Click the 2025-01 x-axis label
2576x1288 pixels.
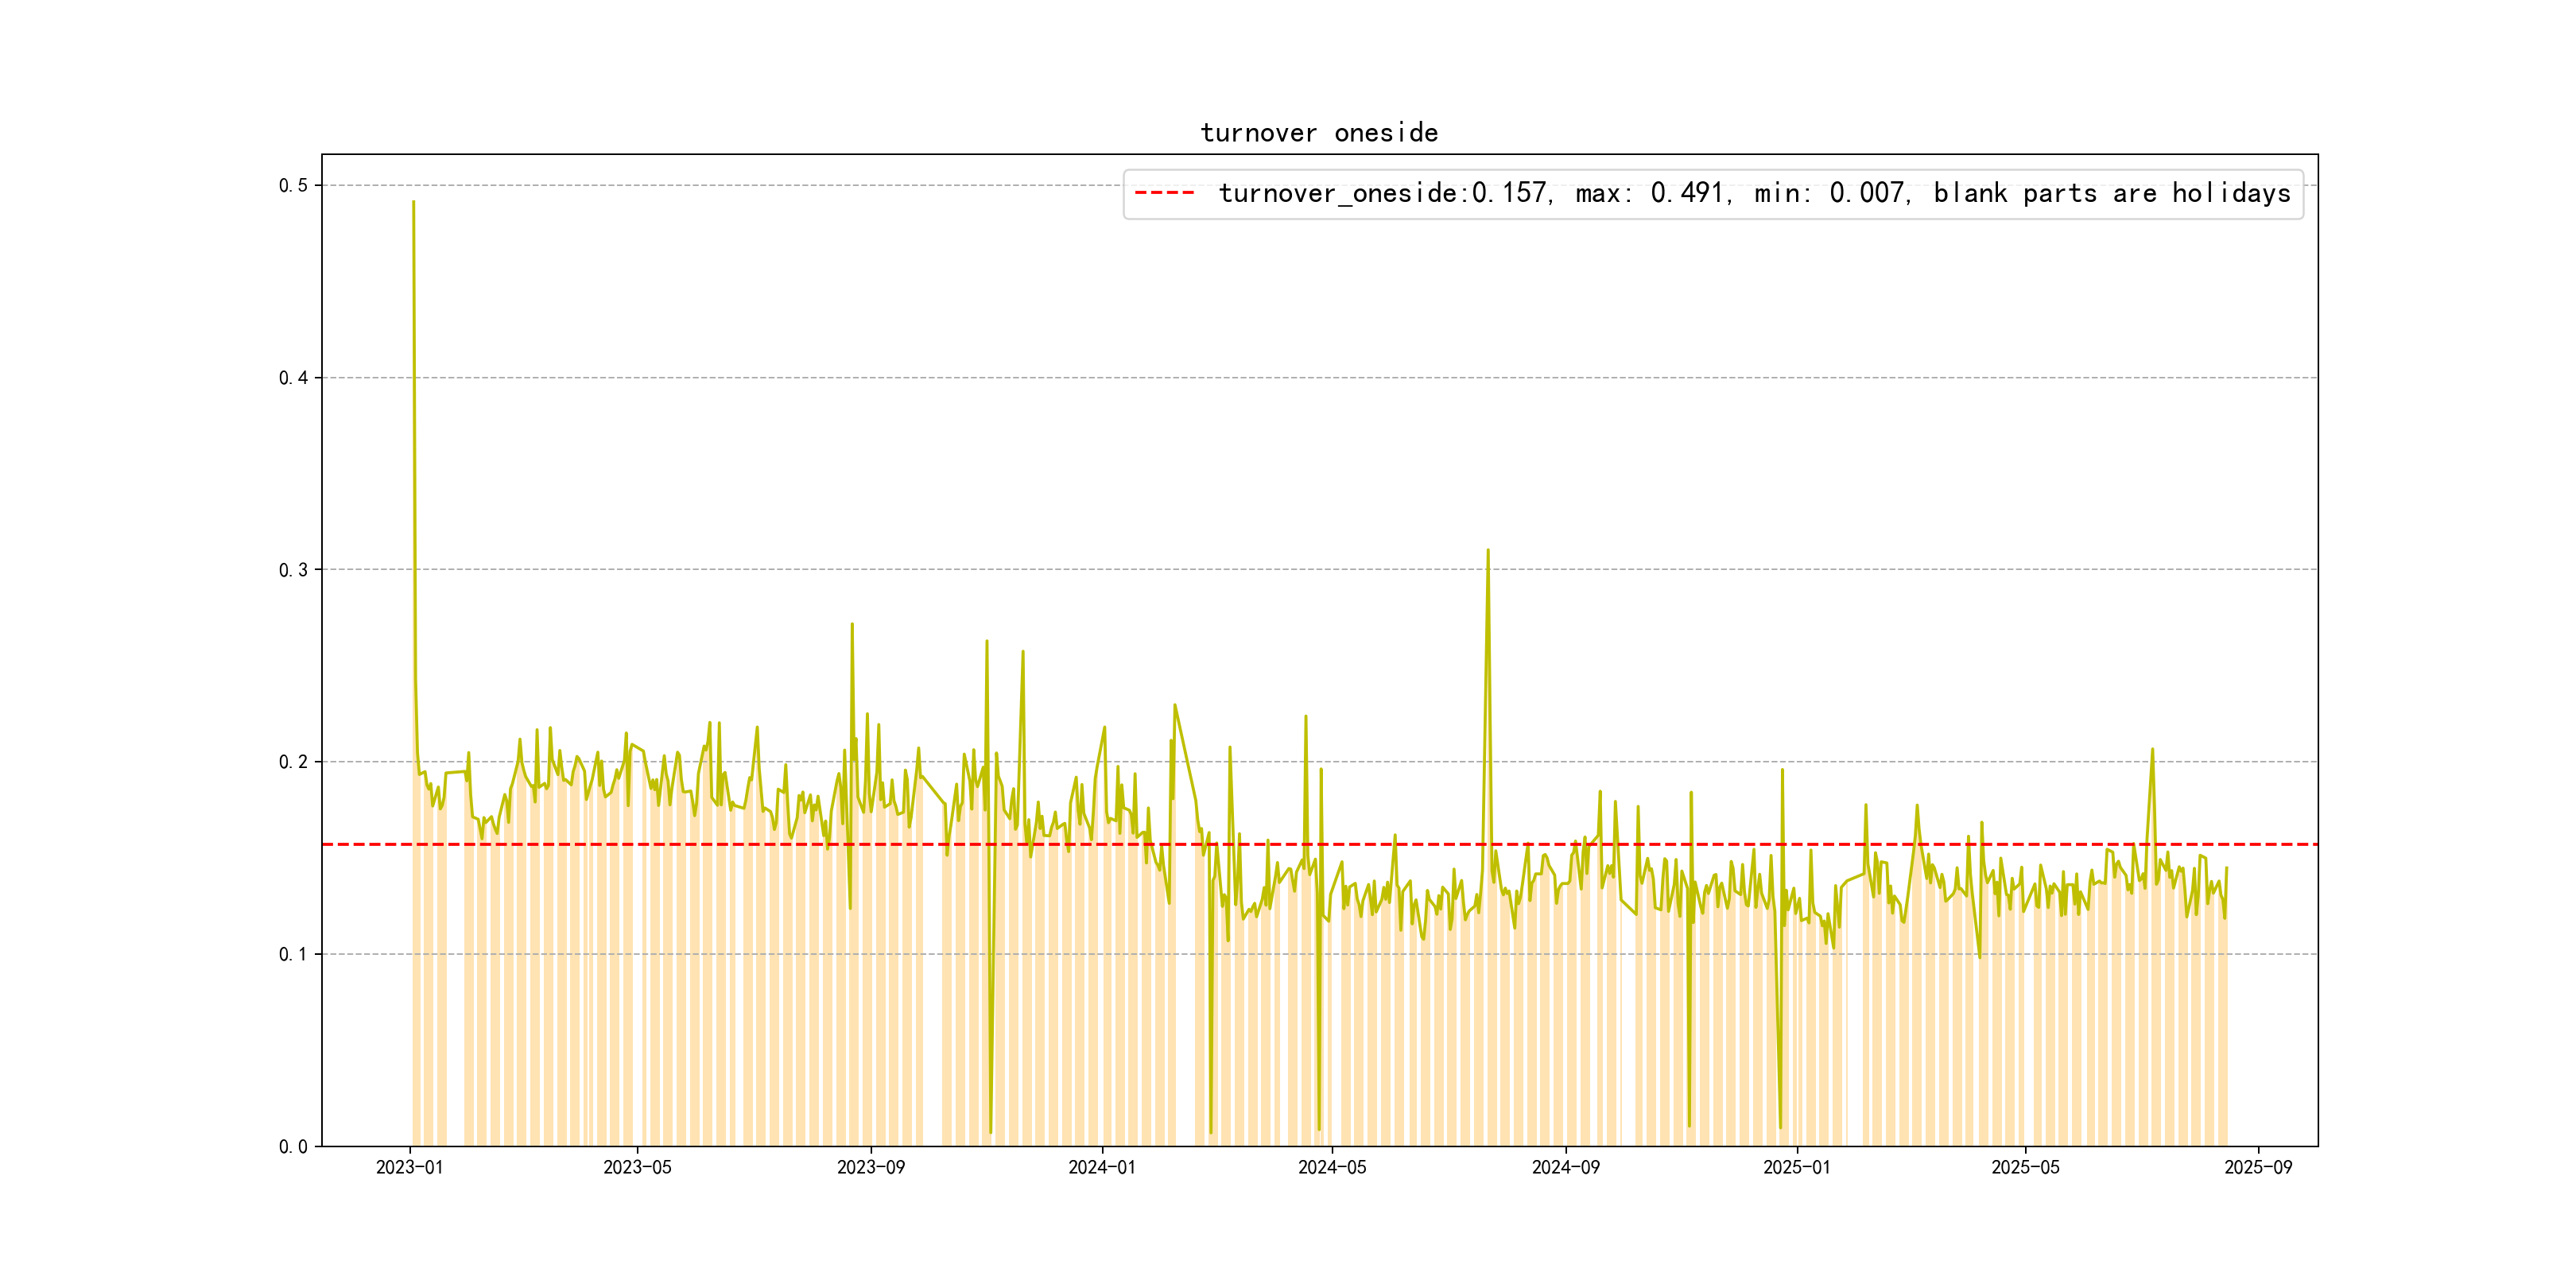[x=1796, y=1167]
